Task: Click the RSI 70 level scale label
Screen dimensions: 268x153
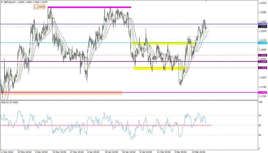Action: (260, 115)
